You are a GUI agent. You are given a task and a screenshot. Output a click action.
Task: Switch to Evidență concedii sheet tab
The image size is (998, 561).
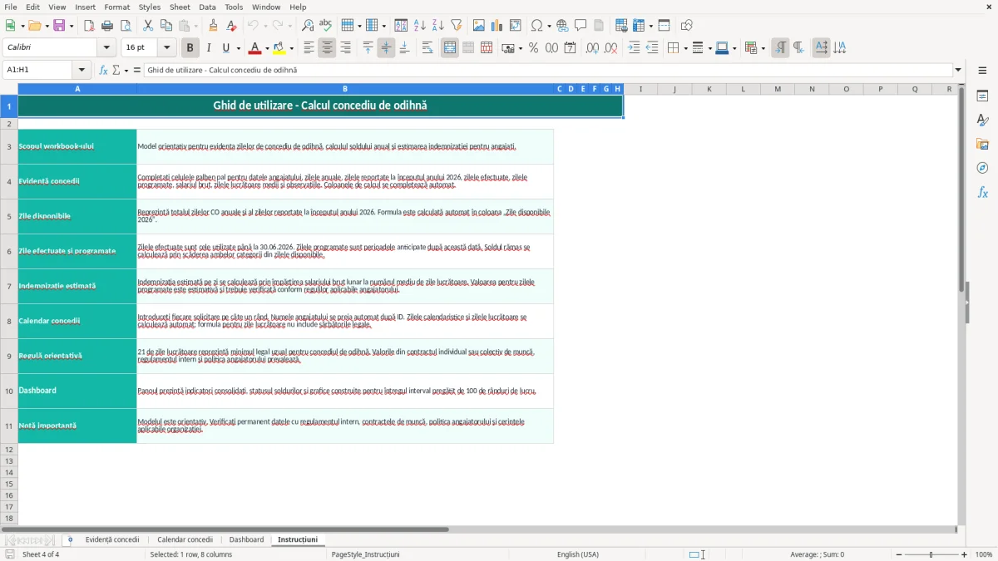pos(112,540)
